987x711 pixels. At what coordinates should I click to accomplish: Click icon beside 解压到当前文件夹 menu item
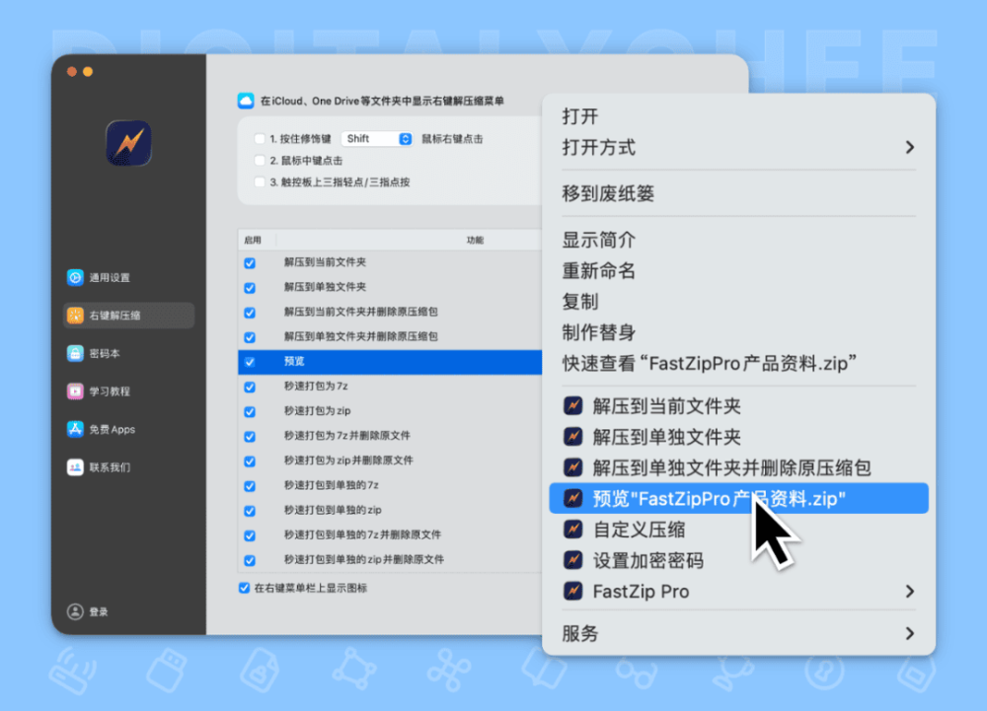[572, 405]
